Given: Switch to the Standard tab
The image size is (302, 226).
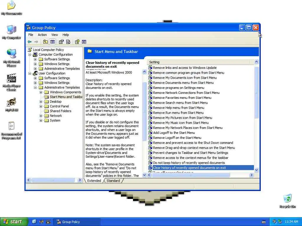Looking at the screenshot, I should [113, 181].
